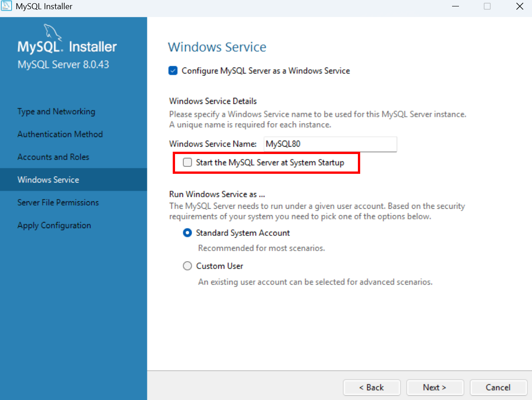Select the Windows Service sidebar step
The image size is (532, 400).
click(x=48, y=180)
